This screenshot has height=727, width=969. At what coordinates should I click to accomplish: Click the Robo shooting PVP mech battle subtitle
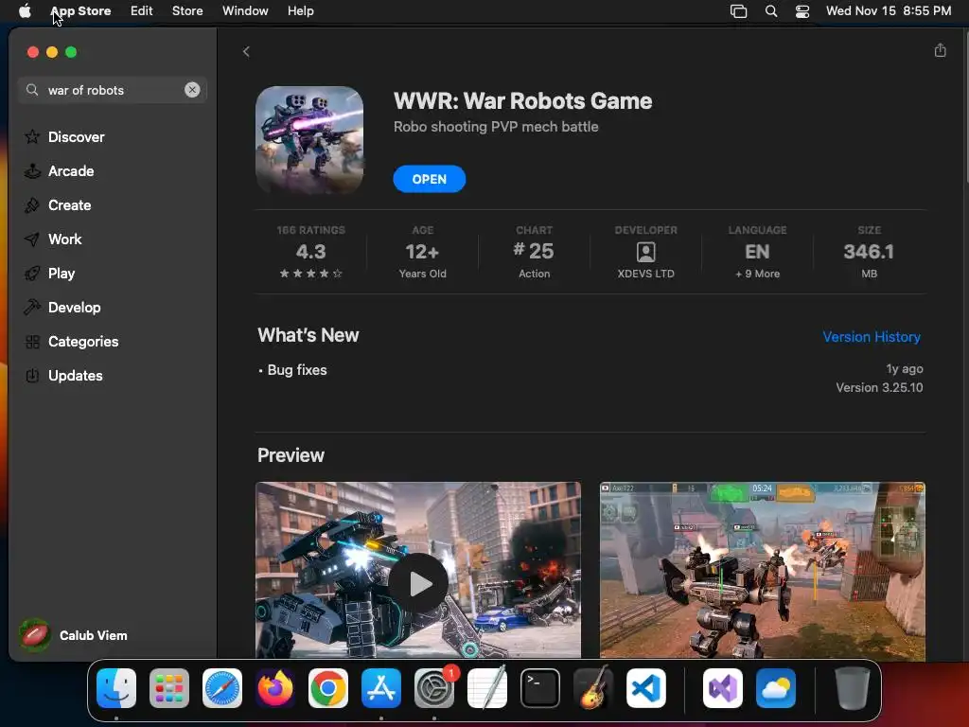point(496,127)
